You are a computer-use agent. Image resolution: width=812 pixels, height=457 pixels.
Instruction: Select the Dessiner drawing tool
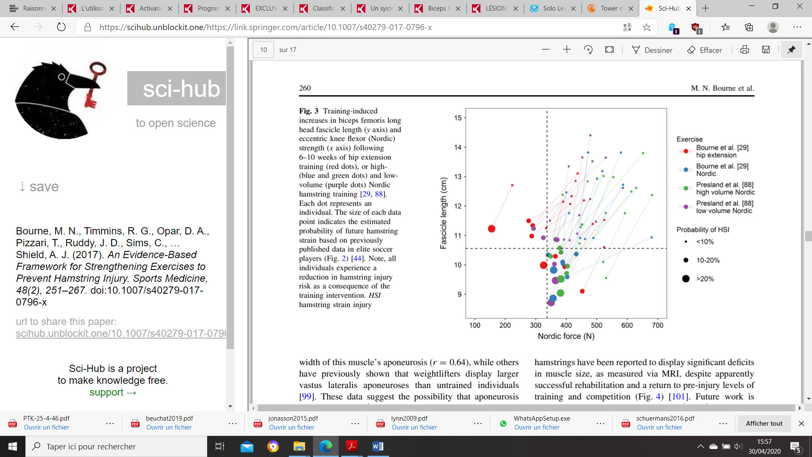[x=652, y=50]
